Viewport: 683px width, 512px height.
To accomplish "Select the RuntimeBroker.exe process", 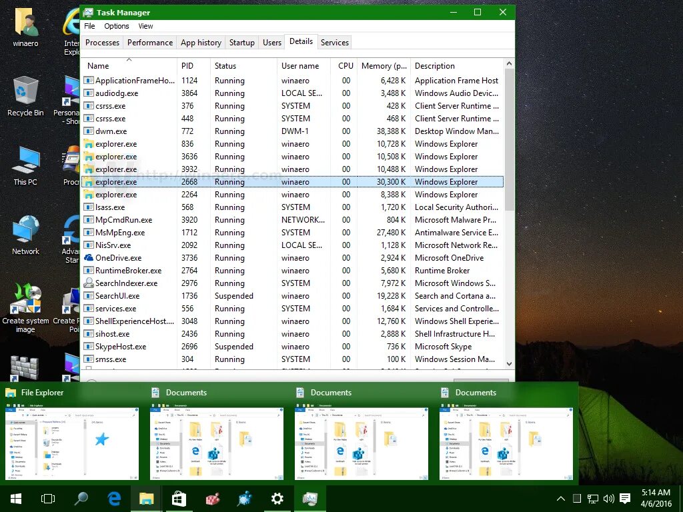I will [x=292, y=271].
